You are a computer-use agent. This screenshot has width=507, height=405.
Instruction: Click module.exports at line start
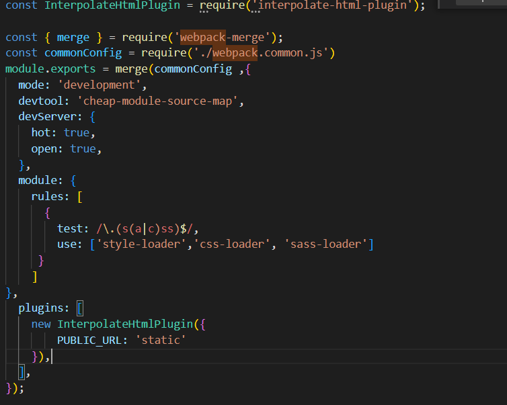point(50,69)
